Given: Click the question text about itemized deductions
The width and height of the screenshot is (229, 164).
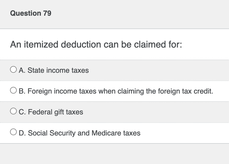Looking at the screenshot, I should point(95,44).
